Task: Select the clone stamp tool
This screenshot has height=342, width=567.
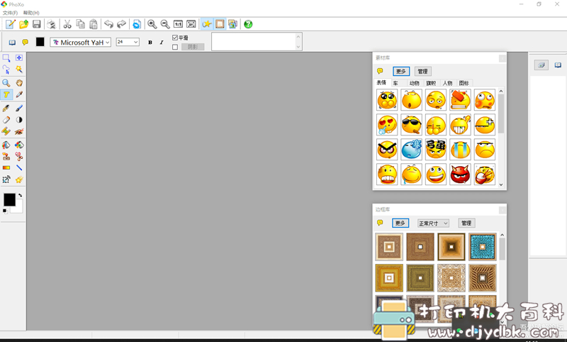Action: tap(6, 156)
